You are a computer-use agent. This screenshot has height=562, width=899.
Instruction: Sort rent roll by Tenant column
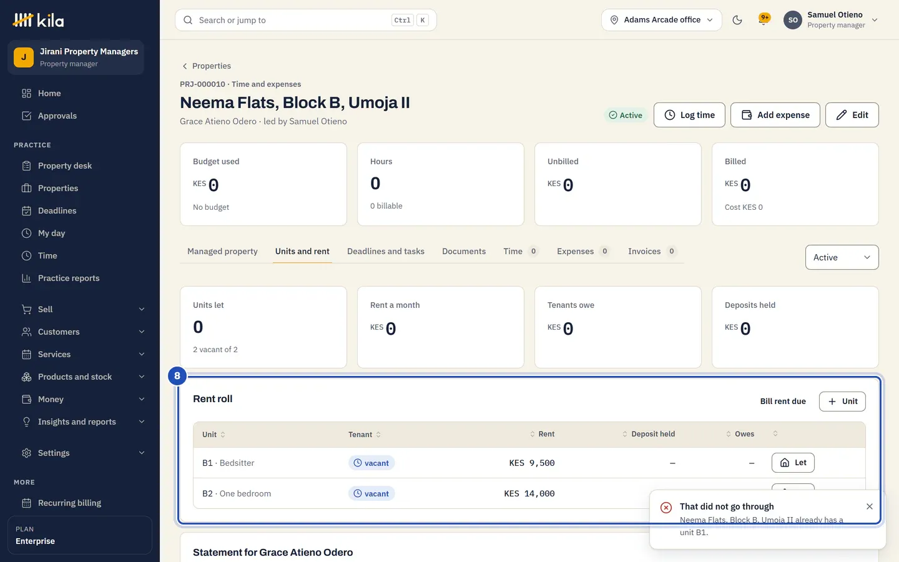point(365,435)
